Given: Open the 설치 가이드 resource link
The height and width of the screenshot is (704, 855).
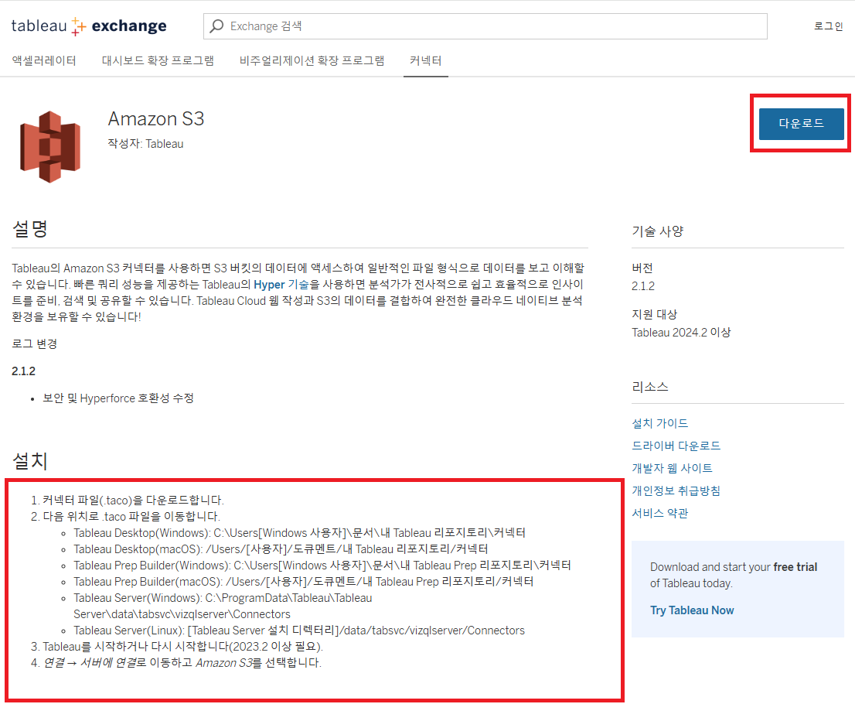Looking at the screenshot, I should coord(659,423).
